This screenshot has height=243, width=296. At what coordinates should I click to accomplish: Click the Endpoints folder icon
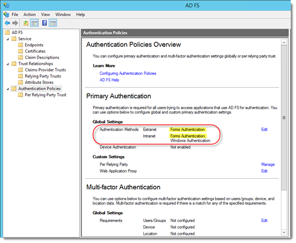pyautogui.click(x=20, y=45)
